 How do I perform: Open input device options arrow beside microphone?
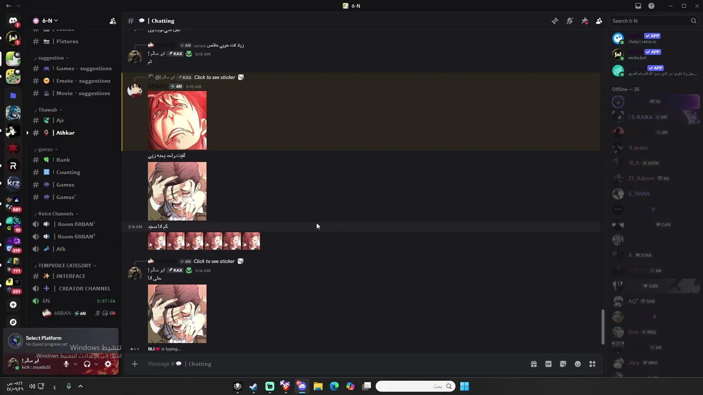pyautogui.click(x=75, y=364)
